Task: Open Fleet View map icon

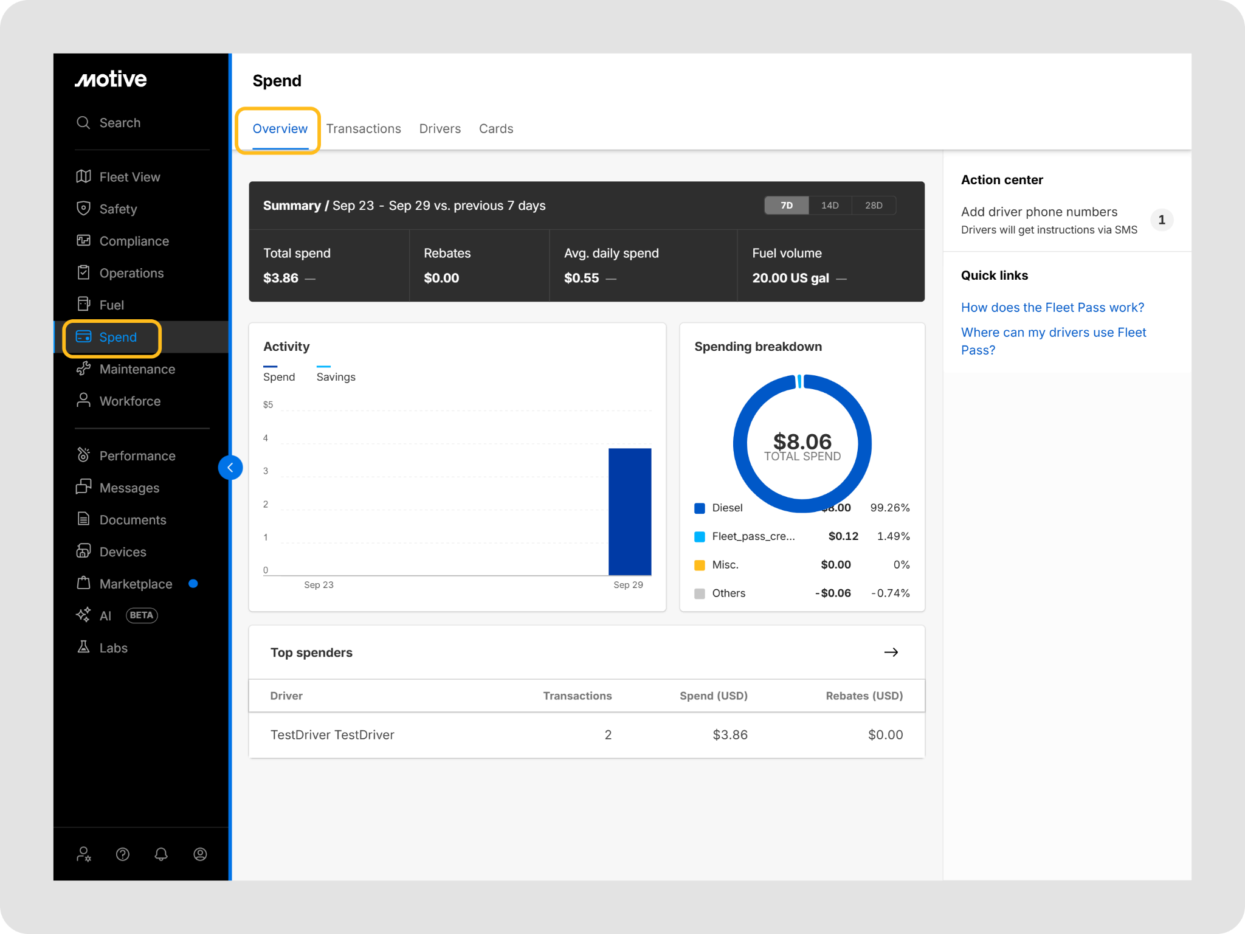Action: click(x=83, y=177)
